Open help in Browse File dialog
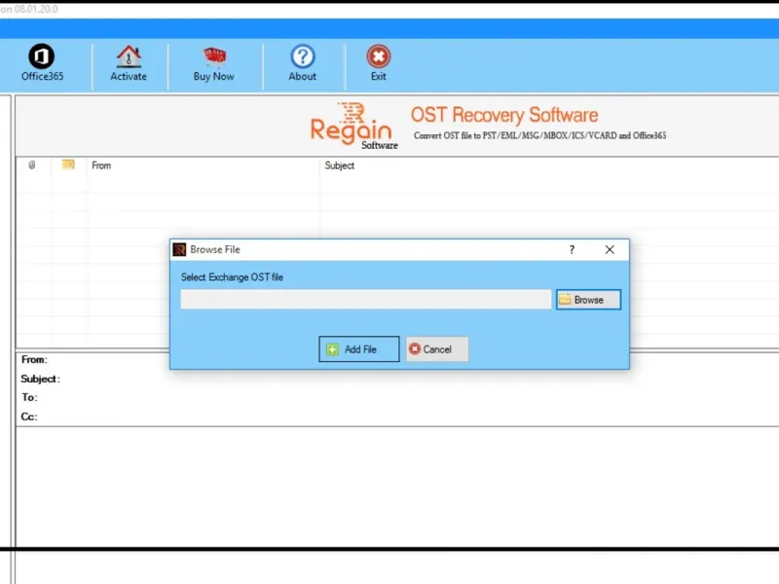Image resolution: width=779 pixels, height=584 pixels. click(x=572, y=250)
